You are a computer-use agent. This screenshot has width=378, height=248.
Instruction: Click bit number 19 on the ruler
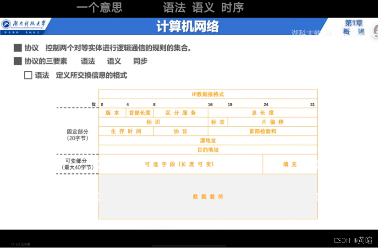230,105
